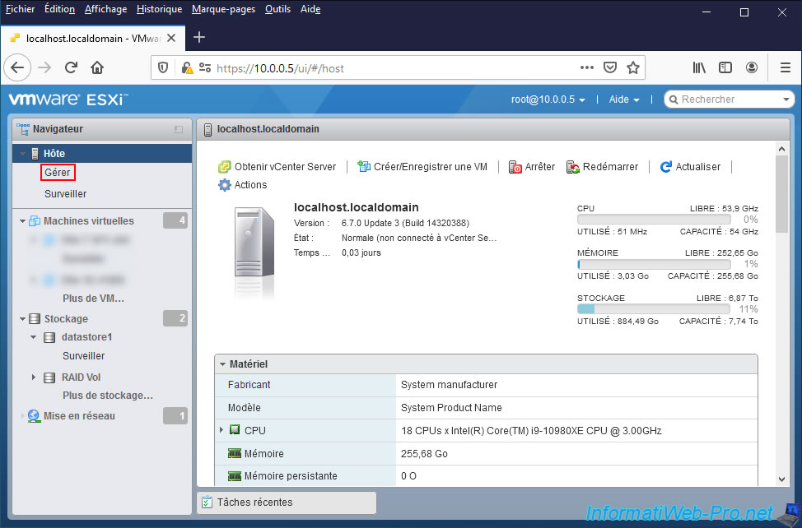Click the Machines virtuelles count badge 4
Viewport: 802px width, 528px height.
click(x=175, y=220)
